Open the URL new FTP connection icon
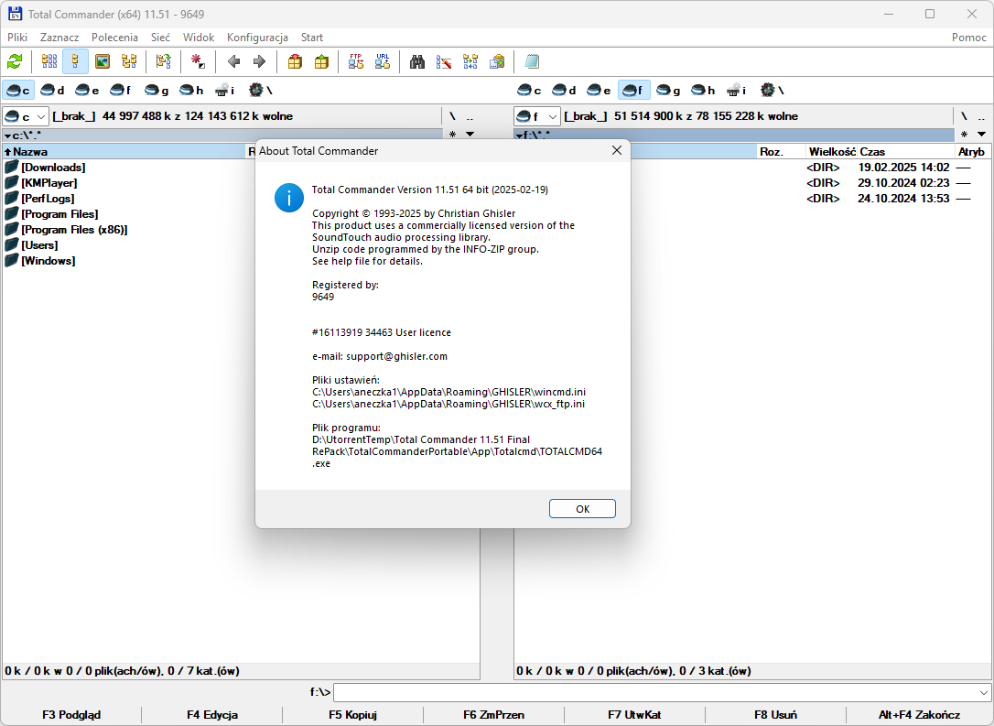 383,61
